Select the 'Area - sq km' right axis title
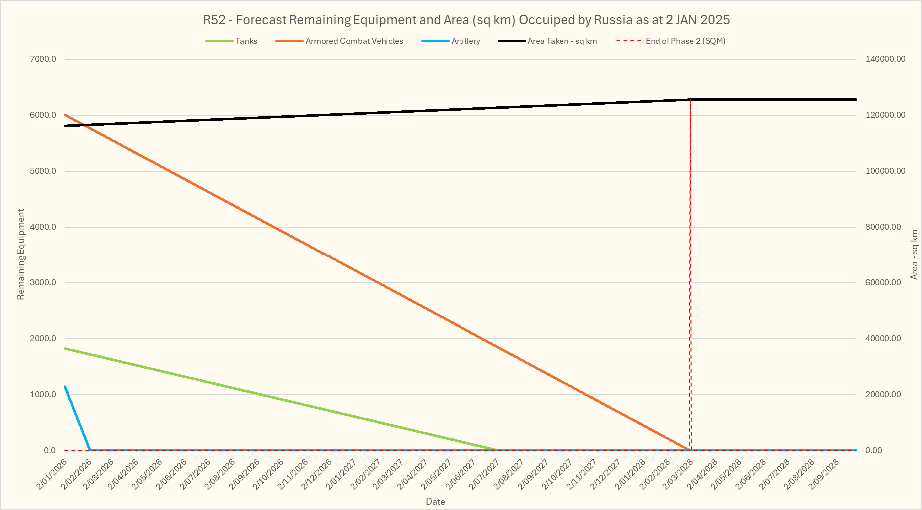This screenshot has height=510, width=922. [x=914, y=255]
